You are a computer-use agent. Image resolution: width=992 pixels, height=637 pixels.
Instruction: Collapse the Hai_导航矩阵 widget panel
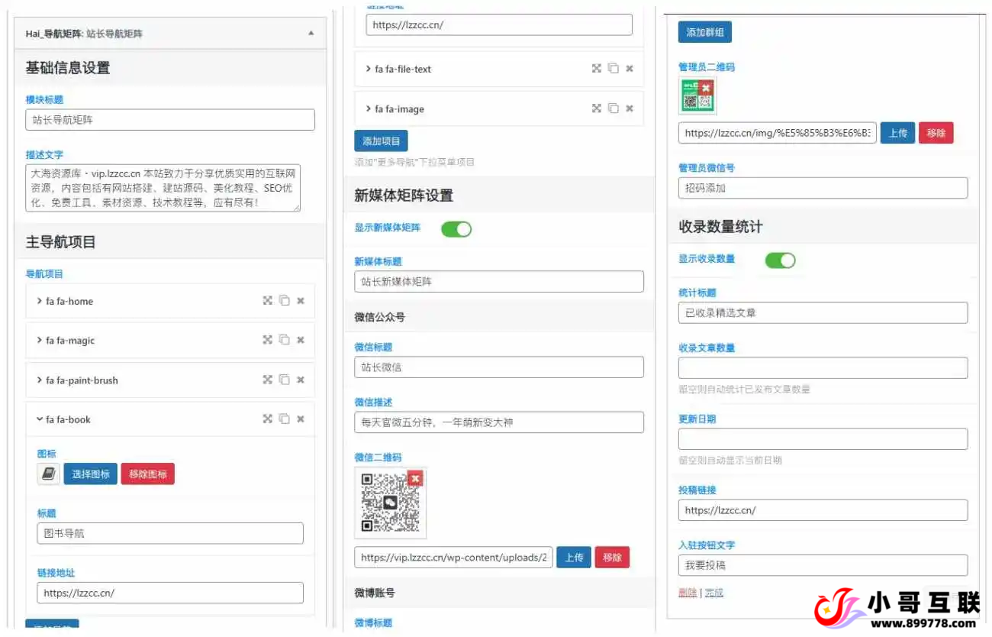[311, 34]
